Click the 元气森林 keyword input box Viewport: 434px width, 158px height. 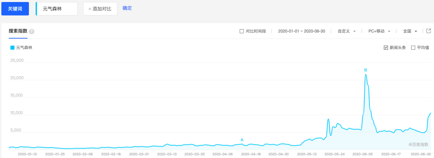[x=57, y=9]
